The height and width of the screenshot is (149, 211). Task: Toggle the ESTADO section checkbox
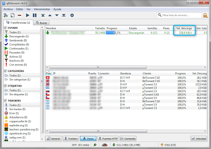[5, 28]
